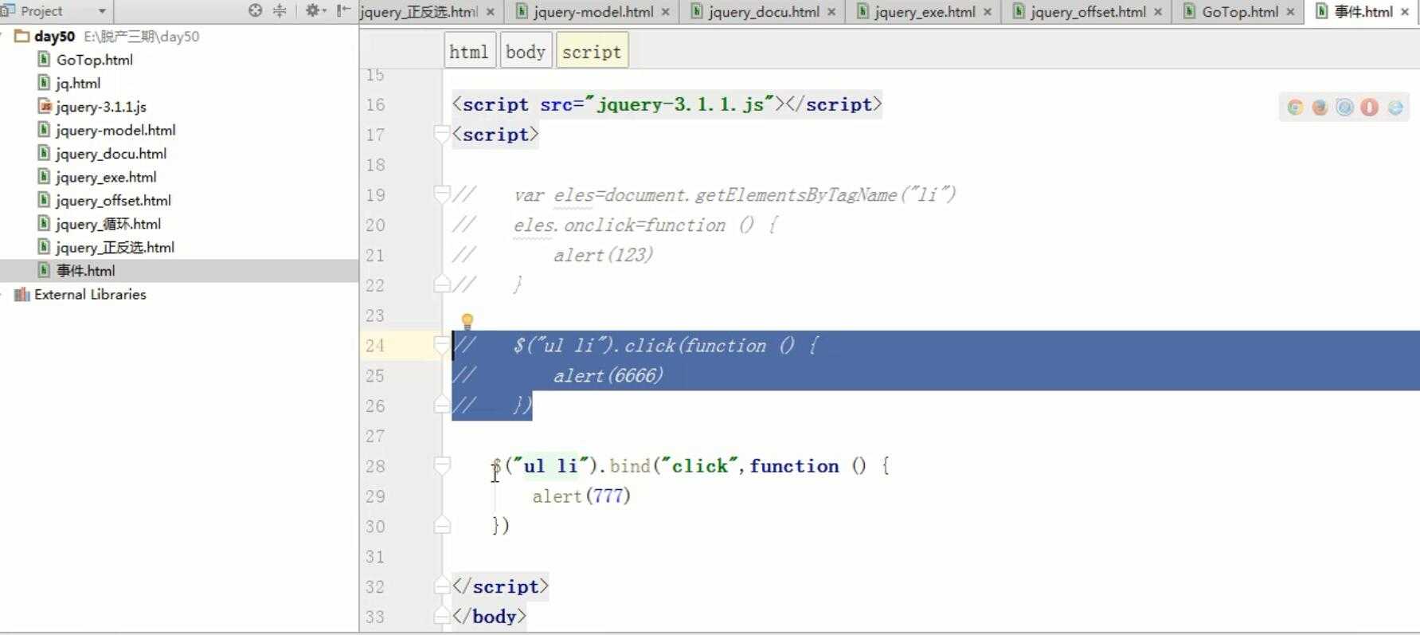Open page in Internet Explorer icon
Screen dimensions: 1420x635
coord(1395,108)
